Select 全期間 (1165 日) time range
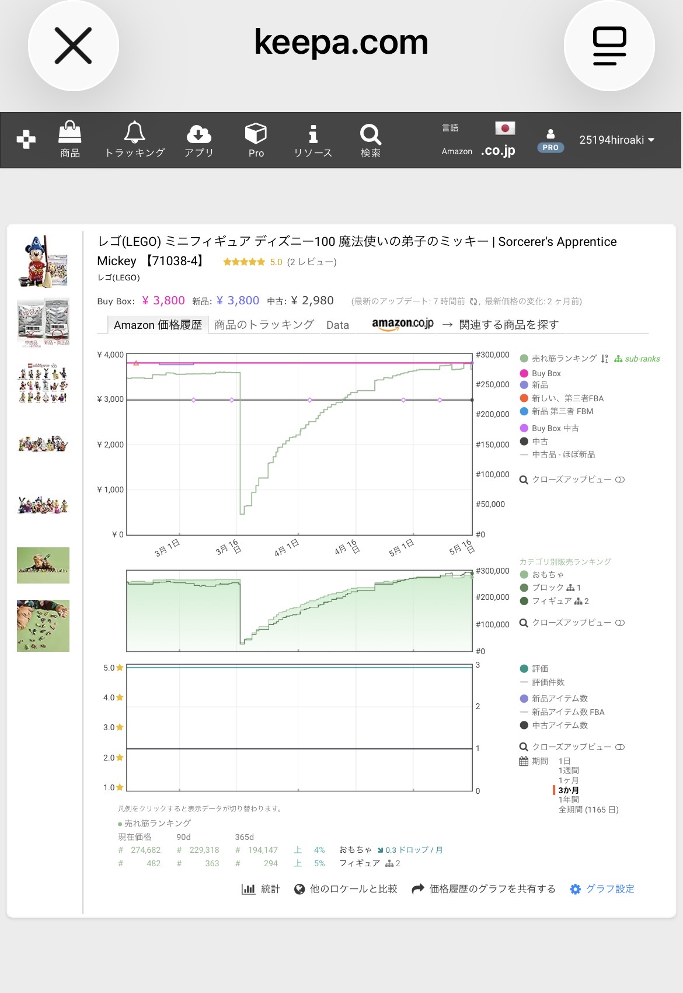Screen dimensions: 683x993 588,810
